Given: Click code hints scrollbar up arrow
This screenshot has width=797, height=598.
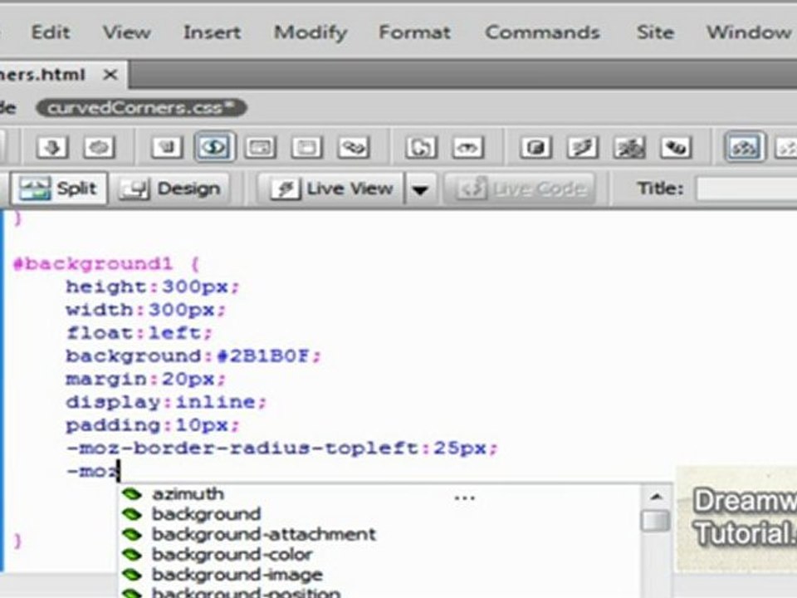Looking at the screenshot, I should pos(656,497).
